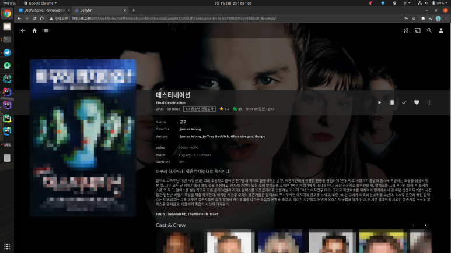Screen dimensions: 451x253
Task: Open the saved password key icon
Action: (x=406, y=19)
